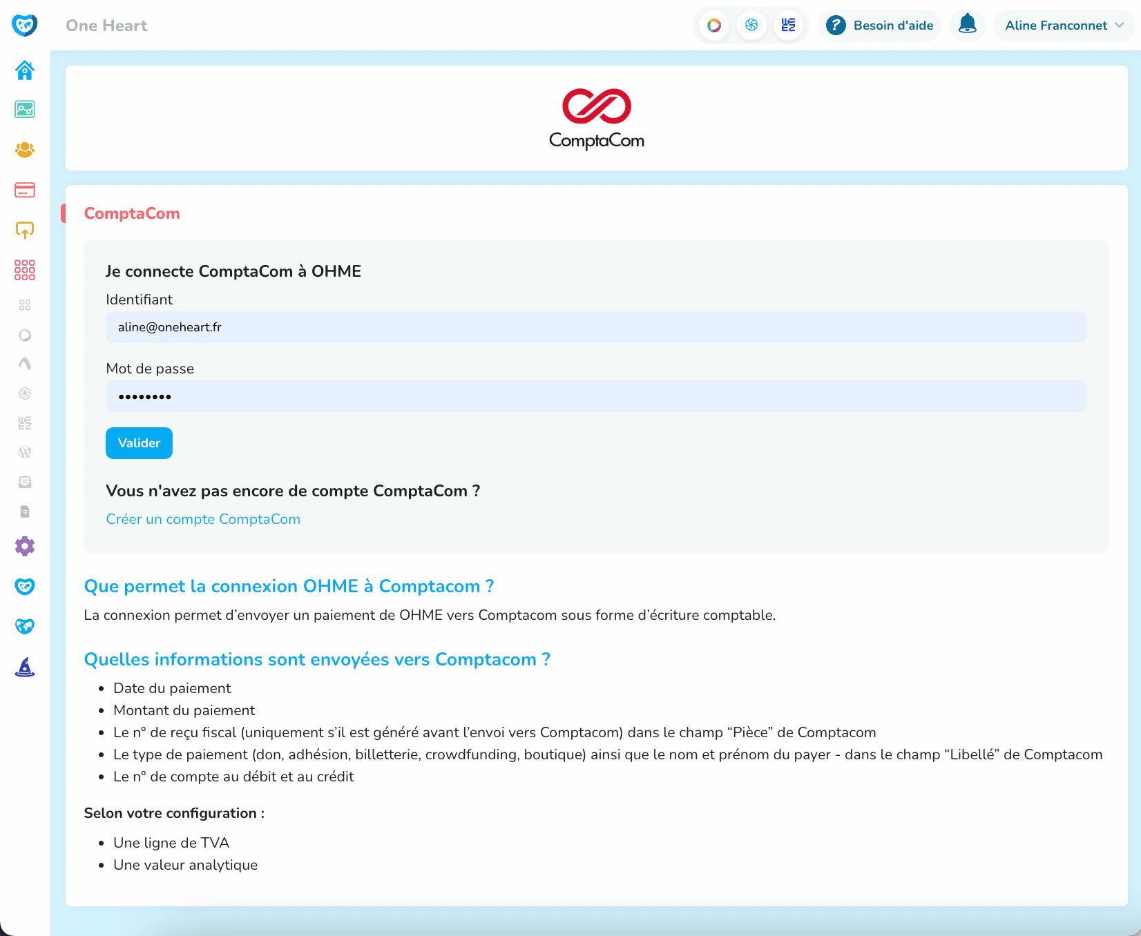Open the green picture chart sidebar icon
This screenshot has width=1141, height=936.
pos(25,109)
